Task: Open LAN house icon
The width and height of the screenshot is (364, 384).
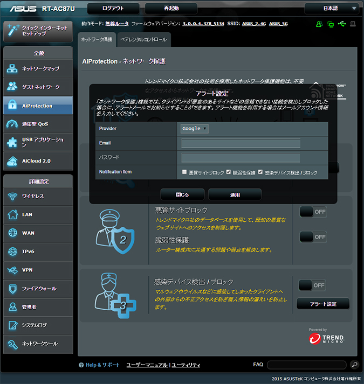Action: [12, 214]
